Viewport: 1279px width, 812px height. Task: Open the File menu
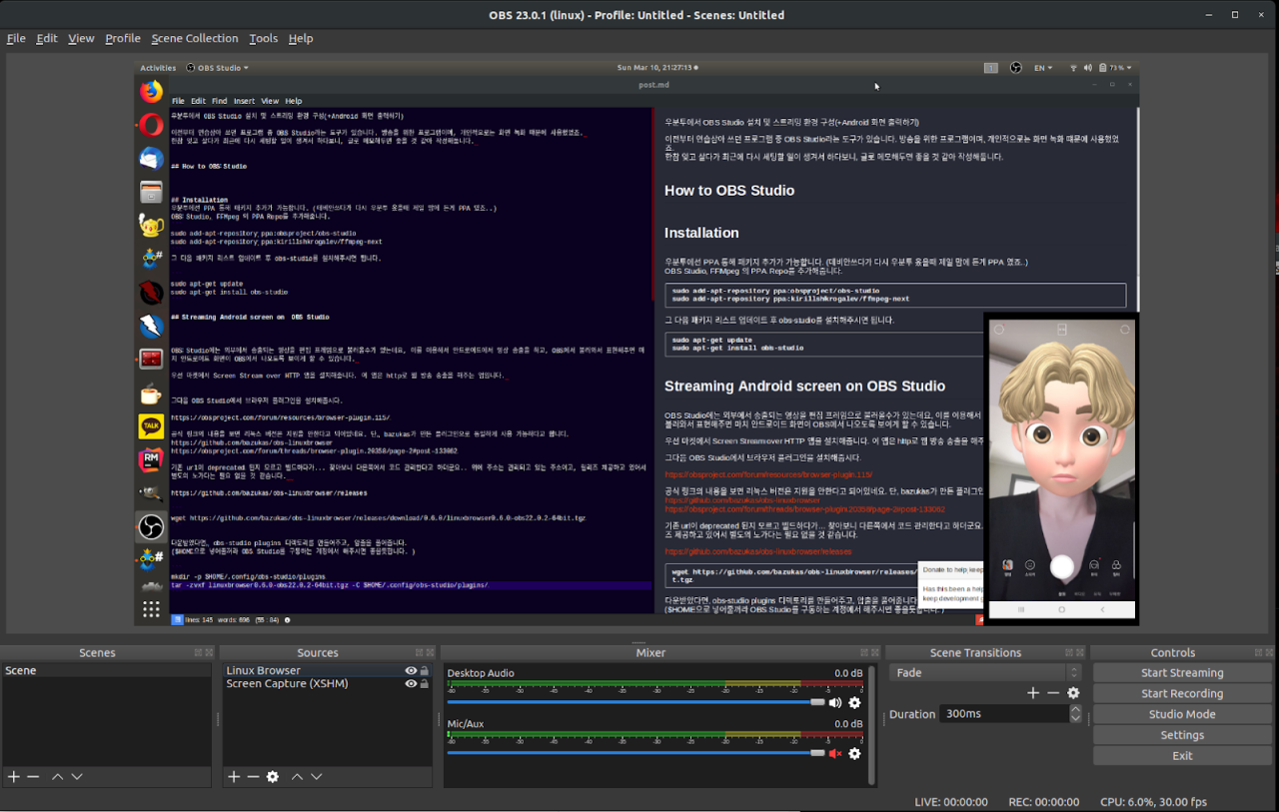[16, 39]
